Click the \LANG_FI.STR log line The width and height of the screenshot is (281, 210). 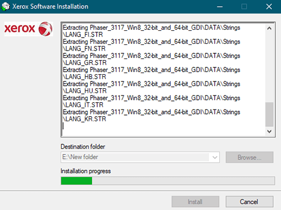[x=83, y=35]
